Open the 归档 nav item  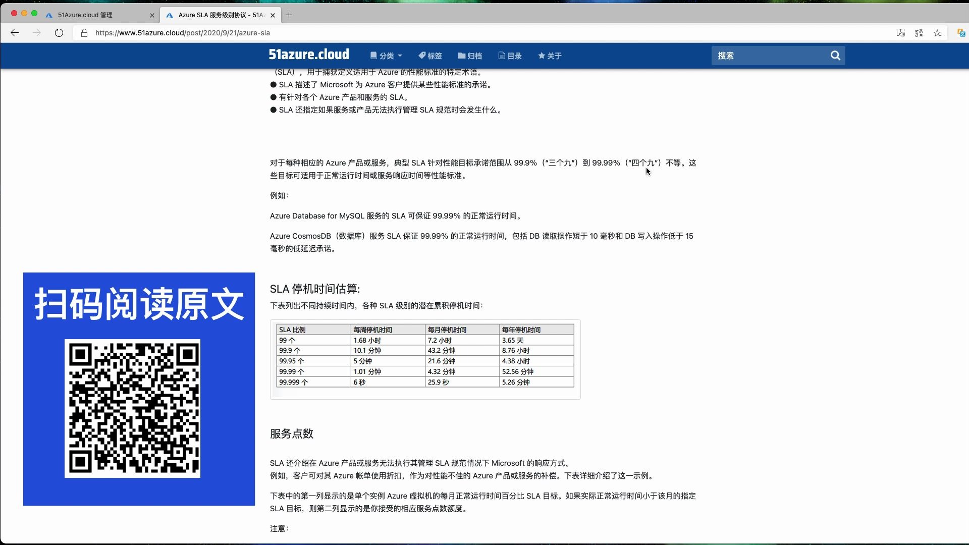pyautogui.click(x=470, y=56)
